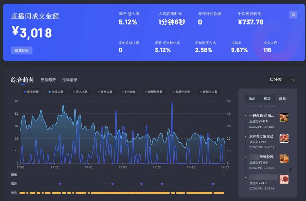The height and width of the screenshot is (201, 306).
Task: Open the 酸辣粉 product thumbnail image
Action: (284, 159)
